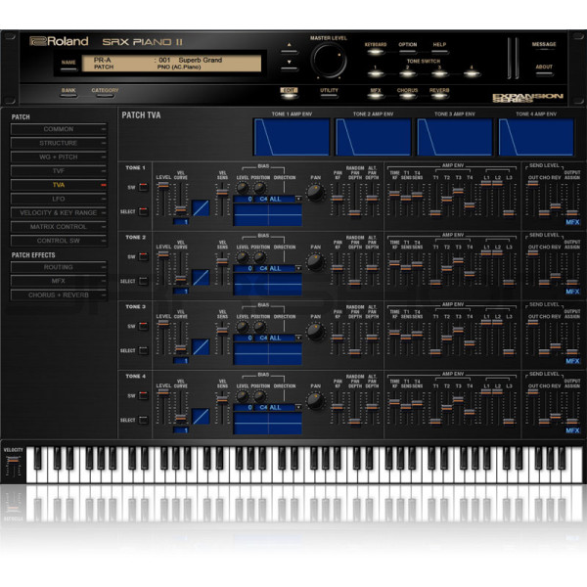Open Tone 1 bias direction dropdown
Viewport: 587px width, 587px height.
pos(298,199)
